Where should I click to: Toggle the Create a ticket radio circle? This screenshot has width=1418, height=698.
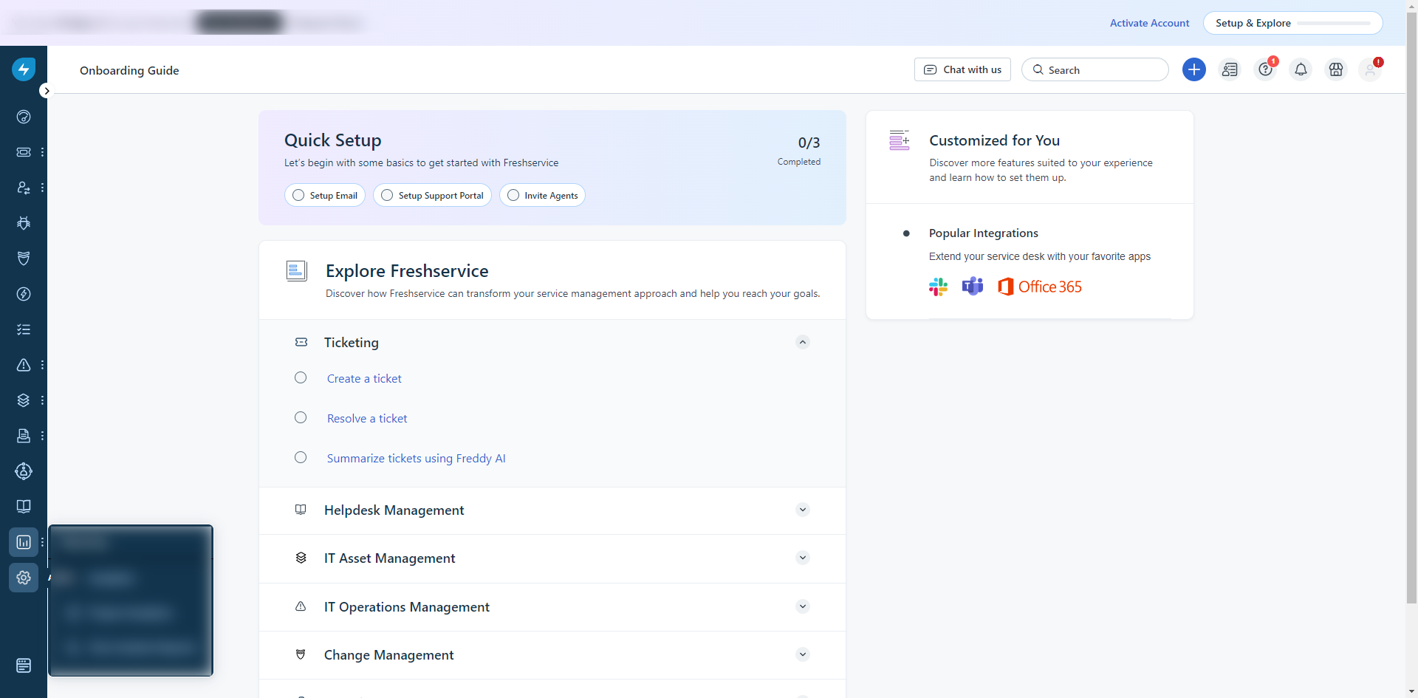[301, 378]
